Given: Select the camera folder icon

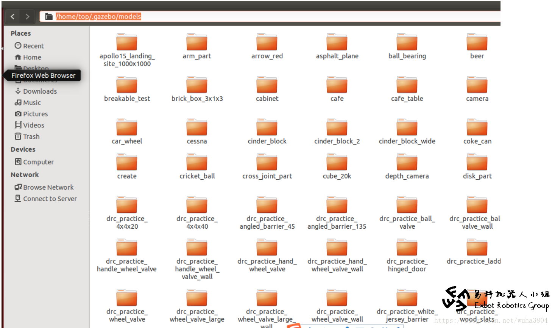Looking at the screenshot, I should point(477,84).
